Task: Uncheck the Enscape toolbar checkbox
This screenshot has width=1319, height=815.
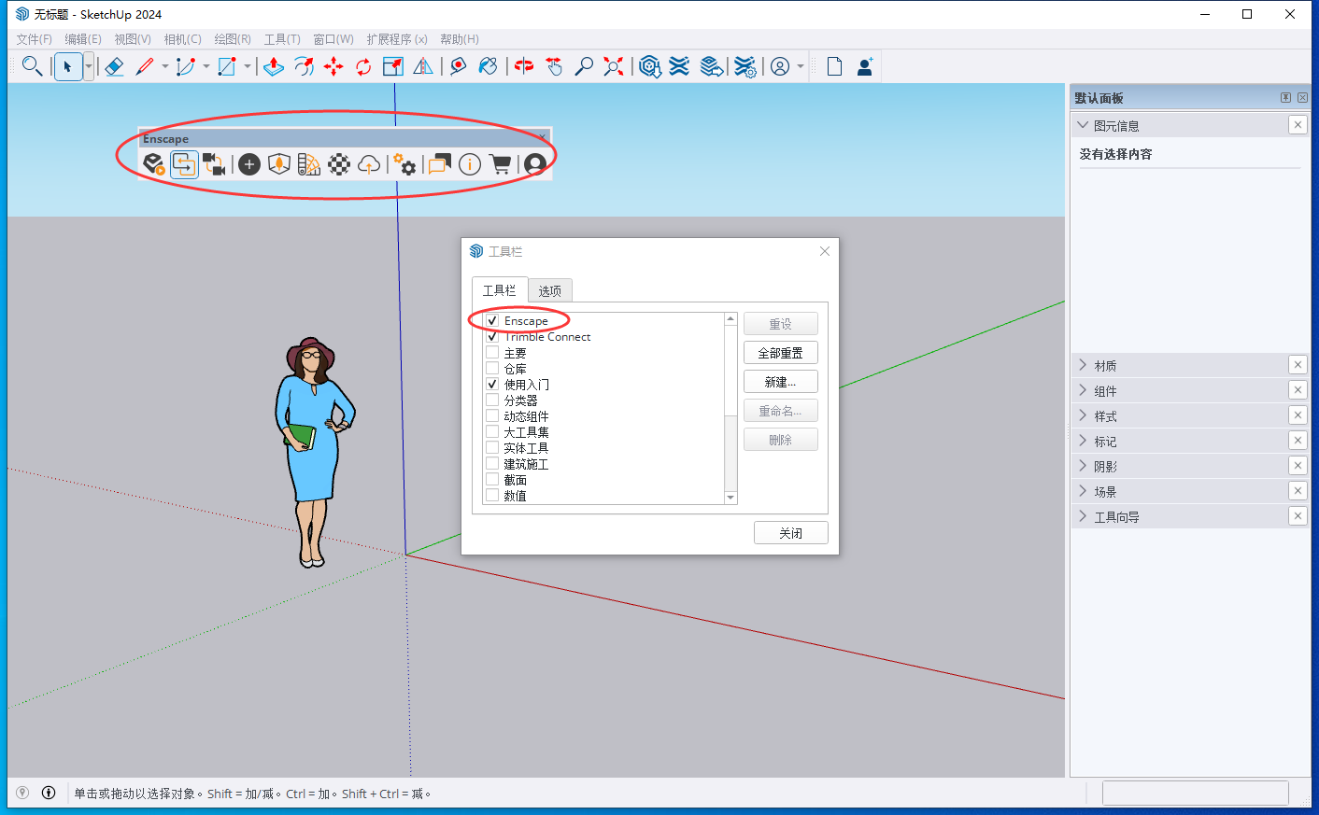Action: 492,320
